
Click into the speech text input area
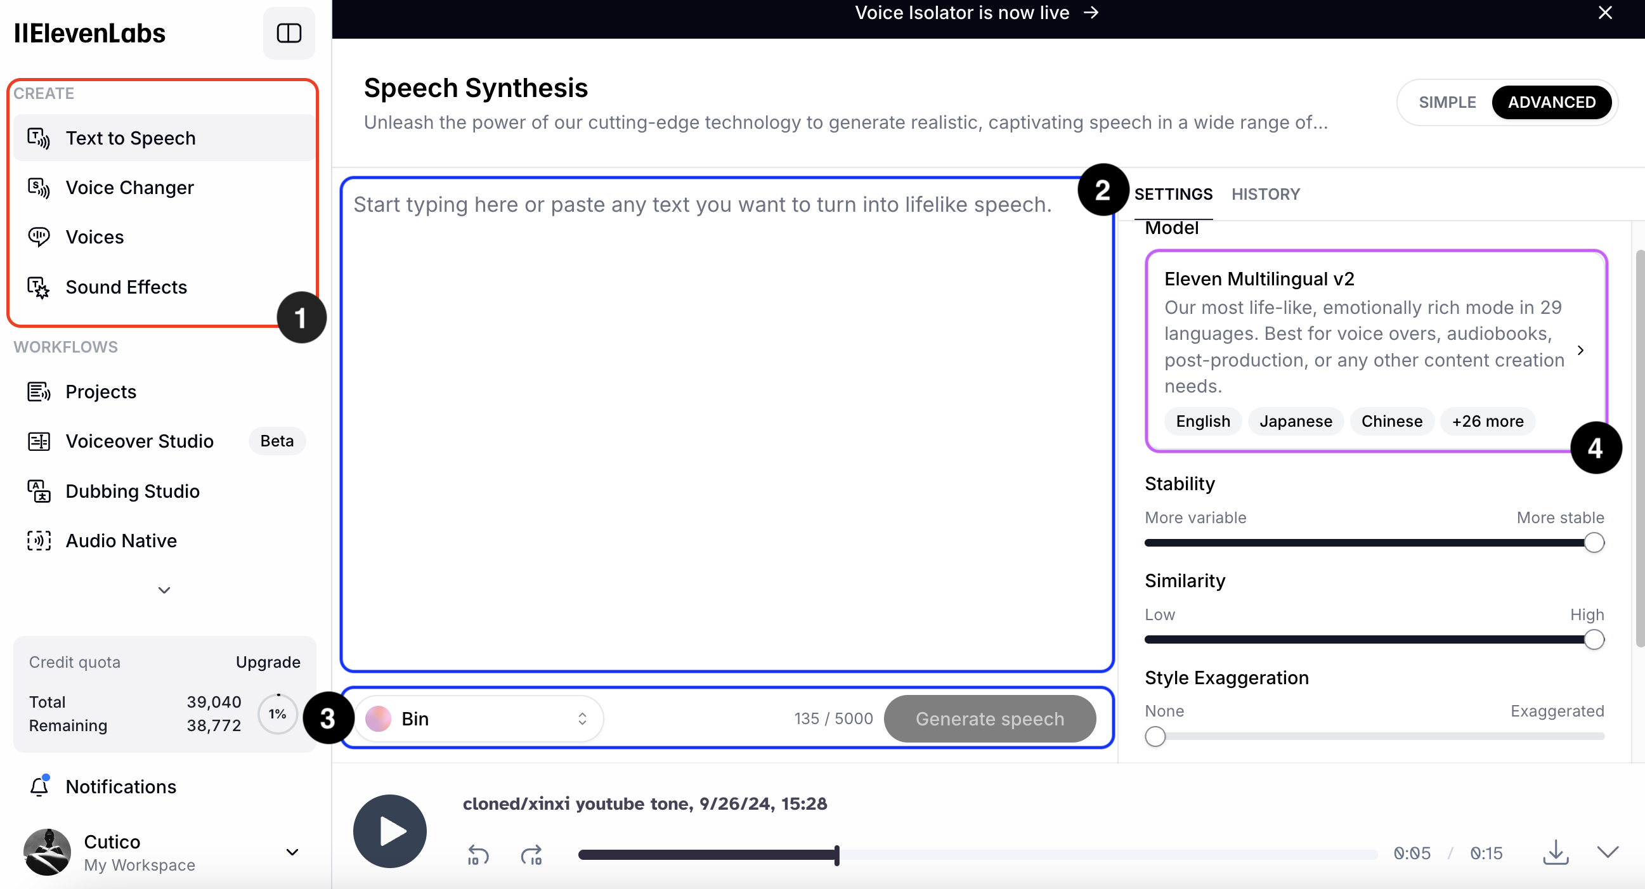pos(727,425)
